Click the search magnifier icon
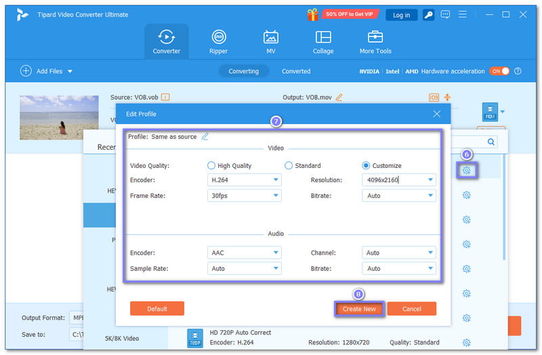The image size is (542, 355). pos(491,142)
